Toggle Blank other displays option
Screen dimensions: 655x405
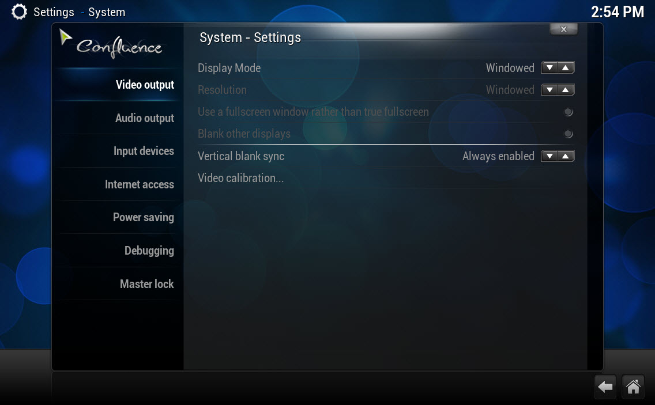[568, 134]
